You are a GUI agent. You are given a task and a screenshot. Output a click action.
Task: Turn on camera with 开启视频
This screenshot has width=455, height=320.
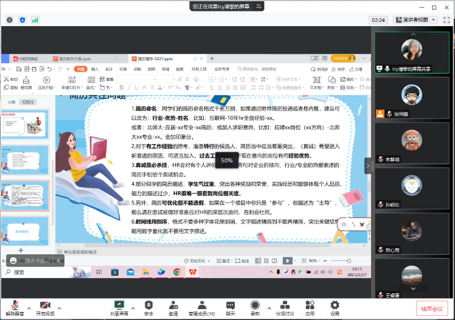(44, 306)
